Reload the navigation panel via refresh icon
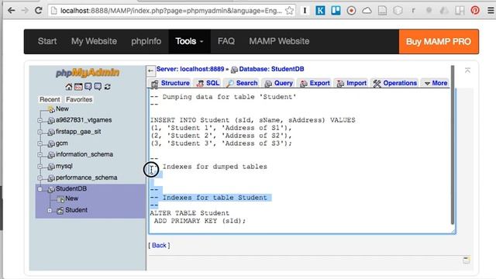Image resolution: width=496 pixels, height=279 pixels. click(108, 87)
